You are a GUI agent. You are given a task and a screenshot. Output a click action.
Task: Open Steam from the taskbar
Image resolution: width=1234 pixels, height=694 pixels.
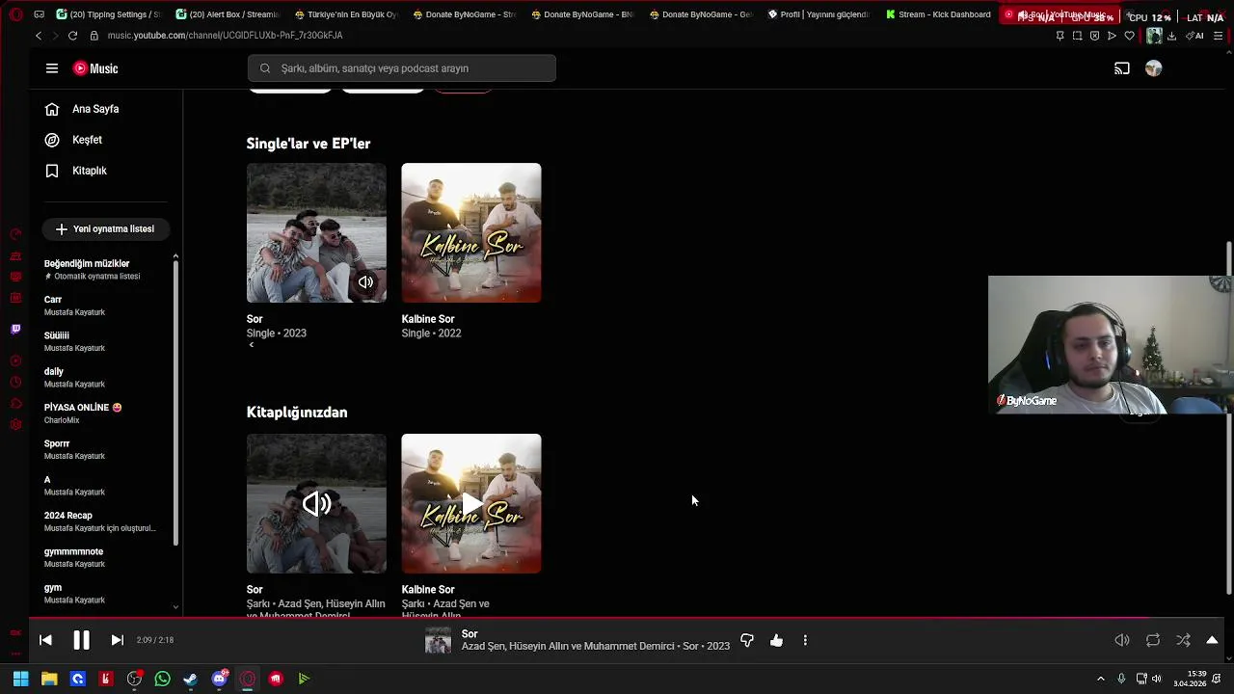[191, 679]
